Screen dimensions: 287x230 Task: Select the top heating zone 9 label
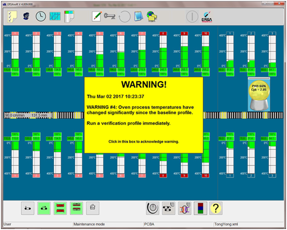(x=184, y=33)
